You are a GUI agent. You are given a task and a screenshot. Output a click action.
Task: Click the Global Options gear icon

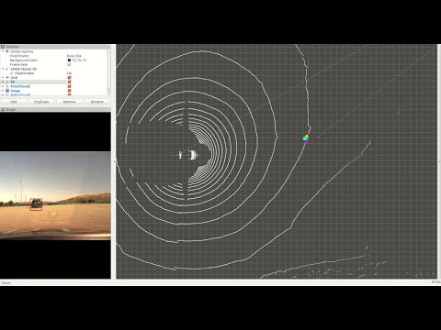click(x=7, y=51)
